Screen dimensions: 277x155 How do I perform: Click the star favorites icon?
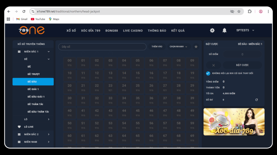[196, 47]
